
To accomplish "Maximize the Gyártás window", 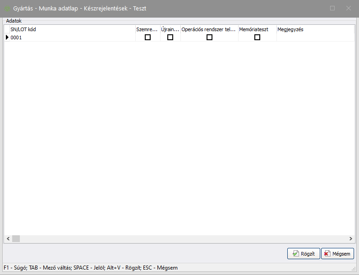I will coord(332,8).
